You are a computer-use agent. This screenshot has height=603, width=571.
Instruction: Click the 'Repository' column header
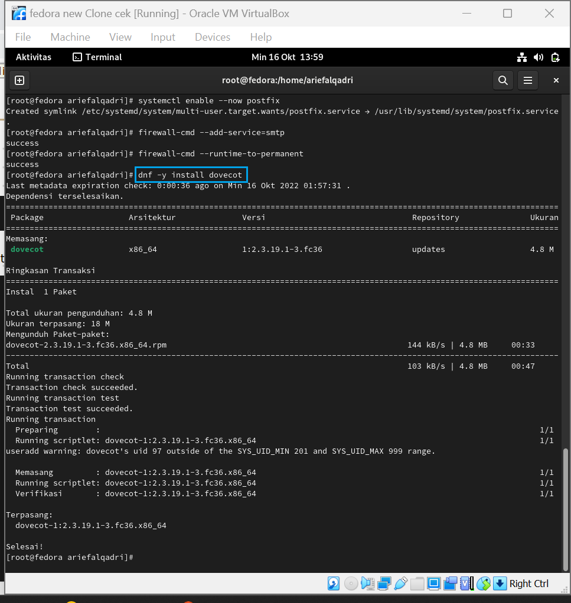pyautogui.click(x=436, y=218)
